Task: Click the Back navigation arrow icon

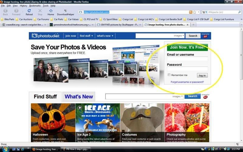Action: point(5,11)
